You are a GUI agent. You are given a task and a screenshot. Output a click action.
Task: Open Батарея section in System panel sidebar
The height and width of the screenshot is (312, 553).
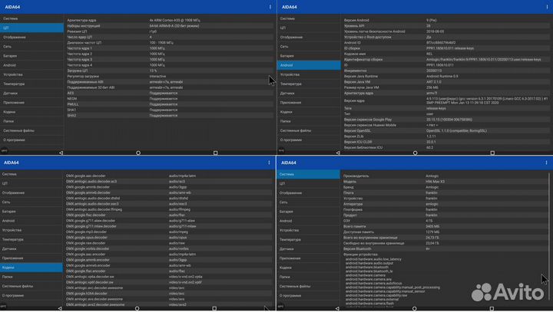tap(307, 211)
